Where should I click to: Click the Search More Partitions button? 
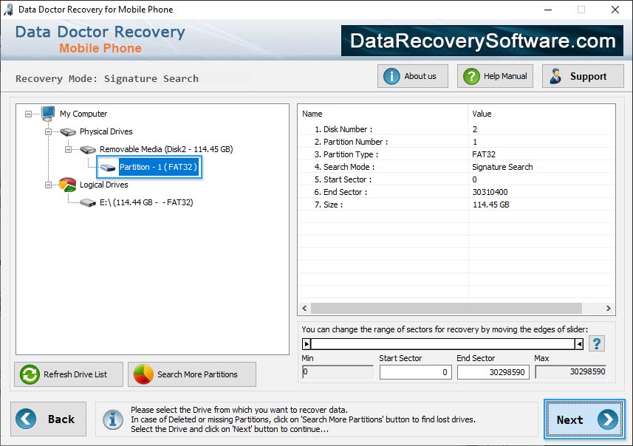tap(192, 374)
